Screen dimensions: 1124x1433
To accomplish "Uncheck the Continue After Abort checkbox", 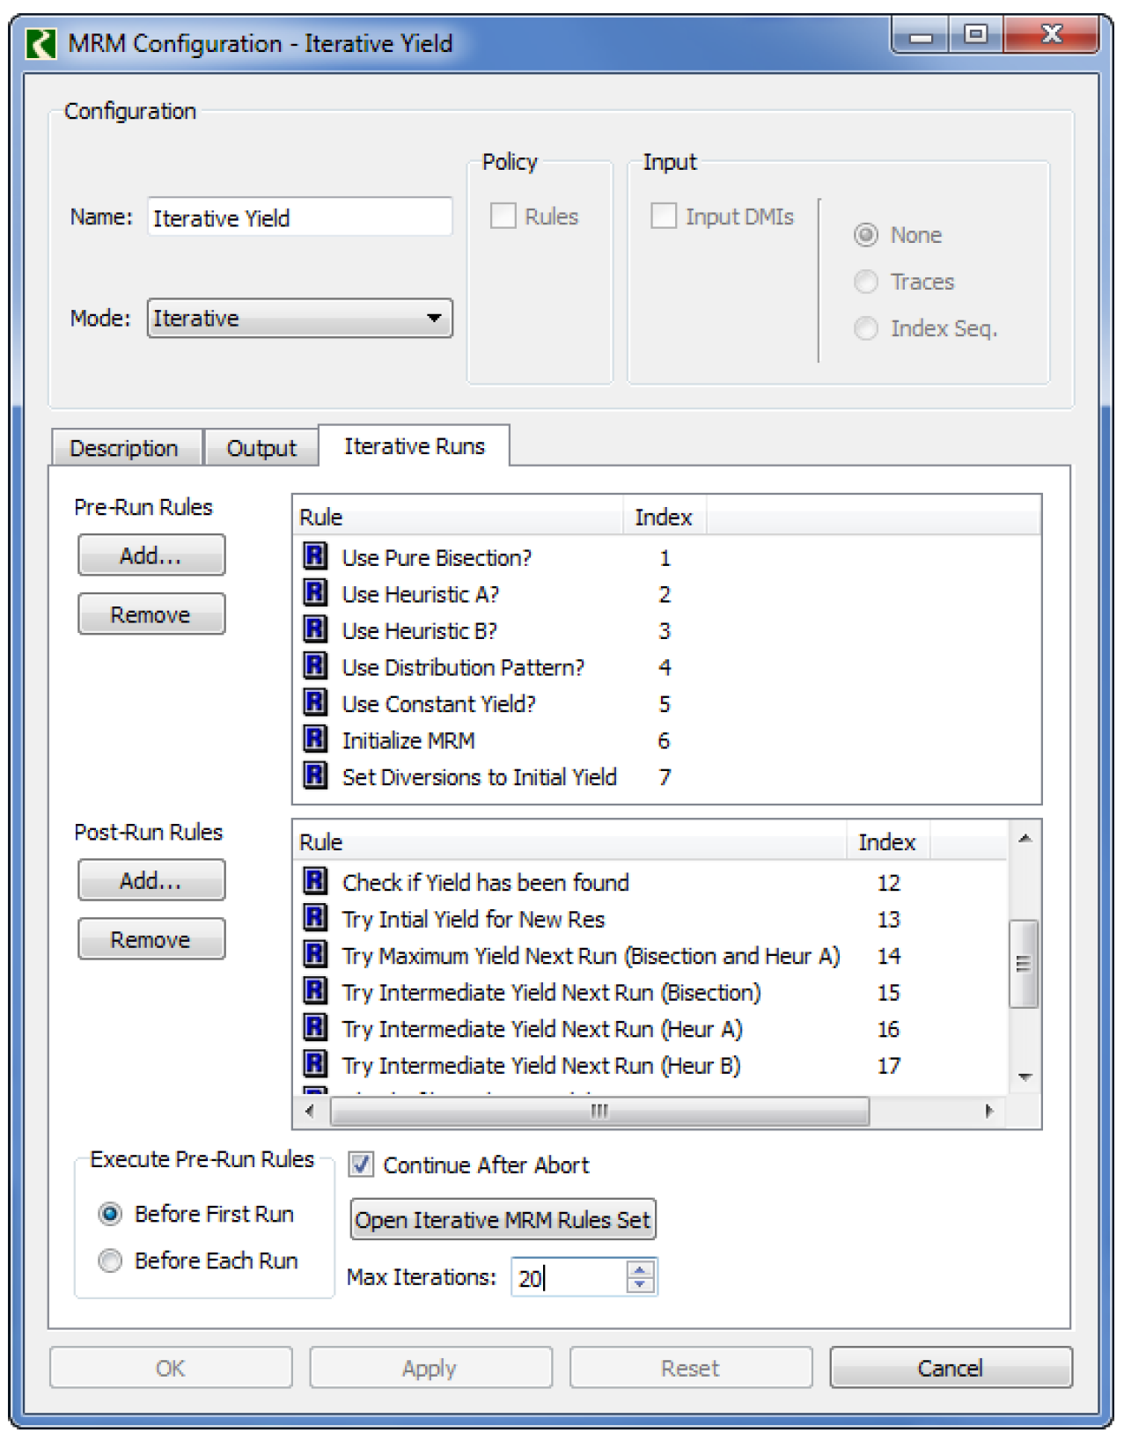I will (361, 1165).
